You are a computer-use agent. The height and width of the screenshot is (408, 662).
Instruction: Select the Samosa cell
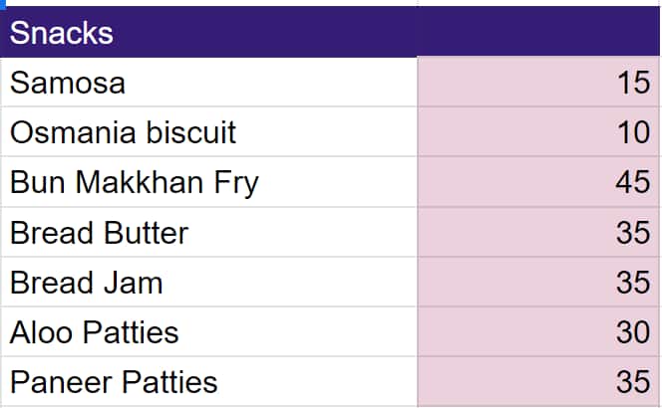pyautogui.click(x=208, y=83)
